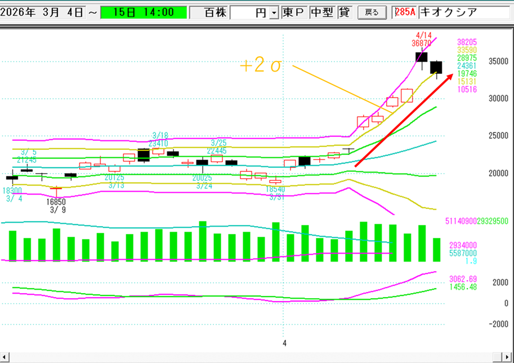This screenshot has height=363, width=514.
Task: Click the 戻る (back) button
Action: click(372, 12)
